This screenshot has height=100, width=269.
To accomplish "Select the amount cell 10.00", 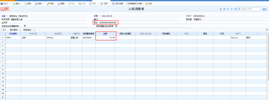I will click(105, 38).
